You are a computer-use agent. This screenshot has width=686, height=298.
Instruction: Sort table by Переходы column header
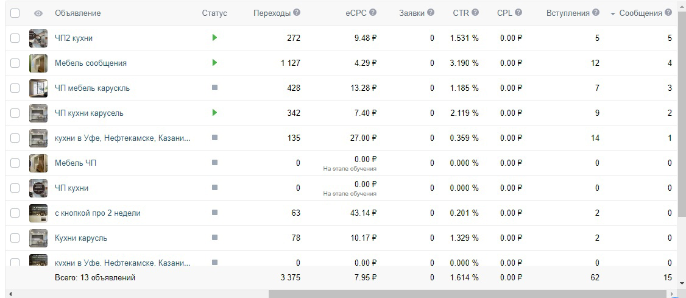272,13
